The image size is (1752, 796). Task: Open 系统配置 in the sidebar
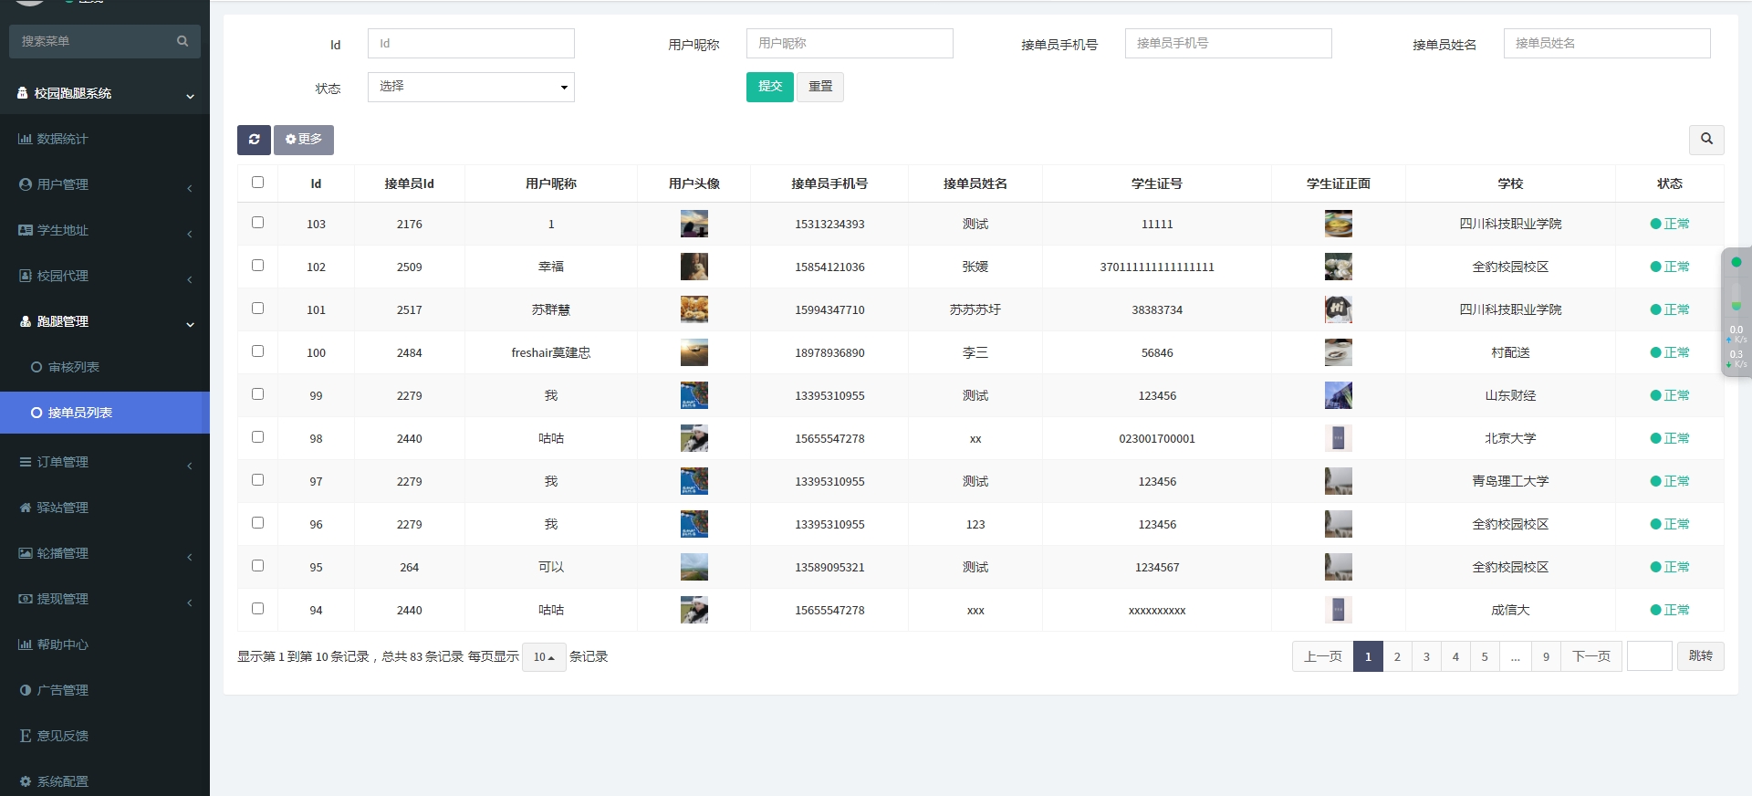coord(62,781)
